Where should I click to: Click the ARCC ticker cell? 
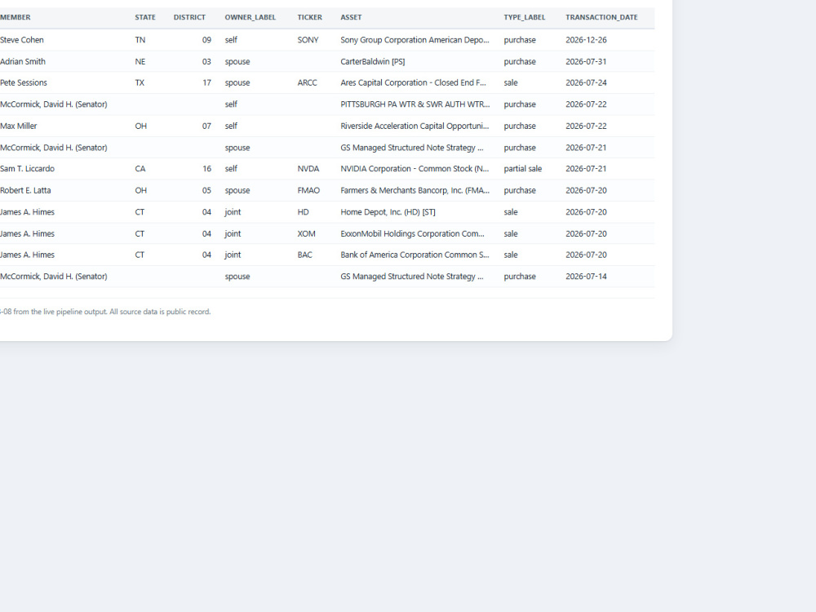(307, 82)
